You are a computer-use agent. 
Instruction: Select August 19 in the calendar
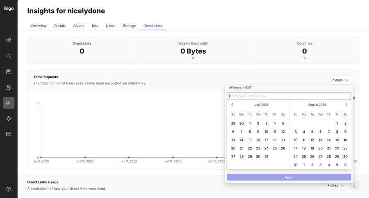coord(312,148)
